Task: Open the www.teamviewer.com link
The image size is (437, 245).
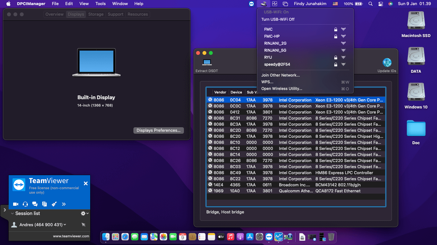Action: [x=71, y=236]
